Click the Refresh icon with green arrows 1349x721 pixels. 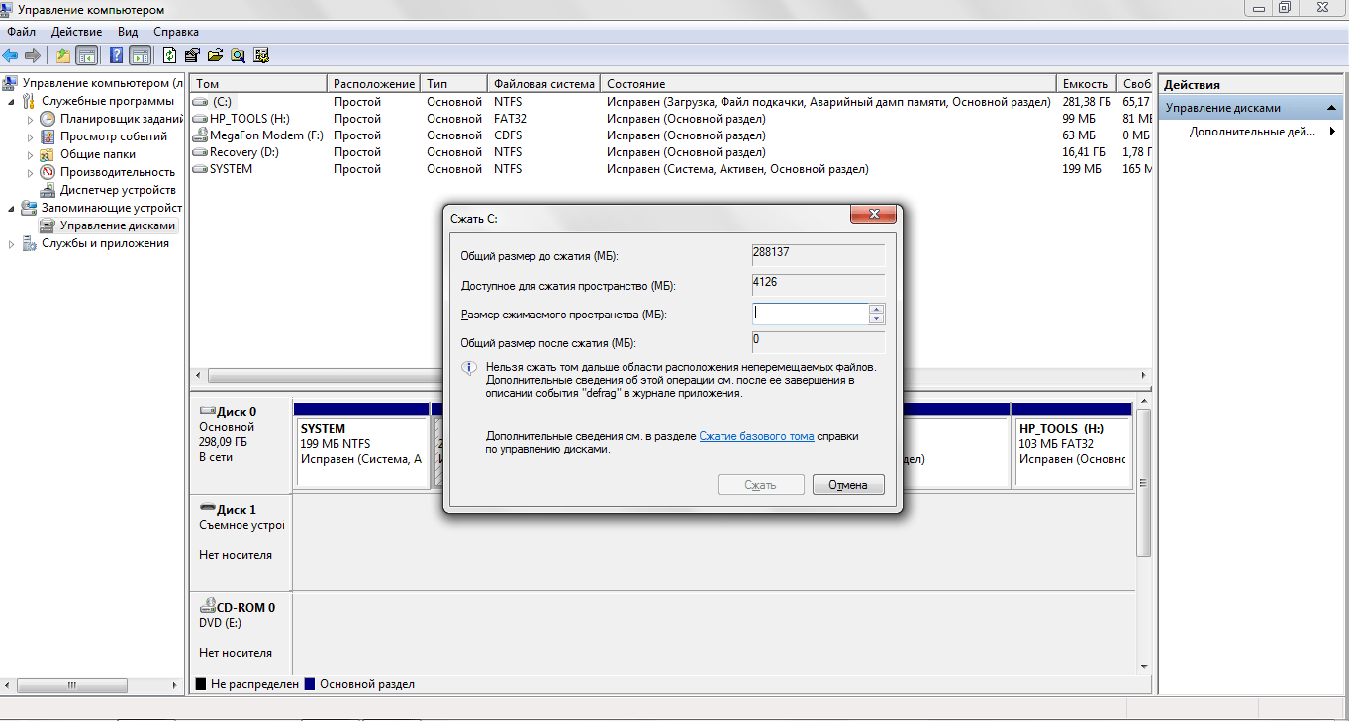click(170, 55)
